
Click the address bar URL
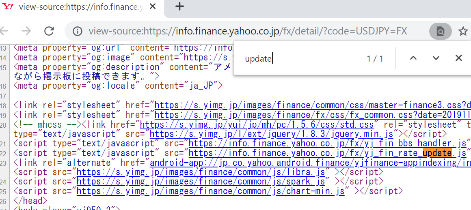pyautogui.click(x=248, y=31)
